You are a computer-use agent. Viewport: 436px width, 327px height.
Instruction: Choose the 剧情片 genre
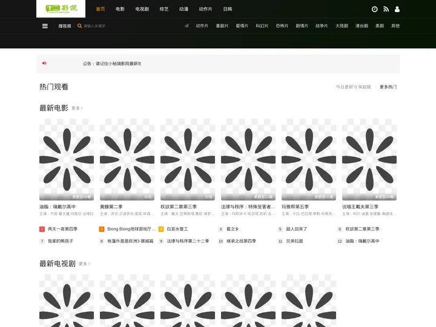point(302,26)
